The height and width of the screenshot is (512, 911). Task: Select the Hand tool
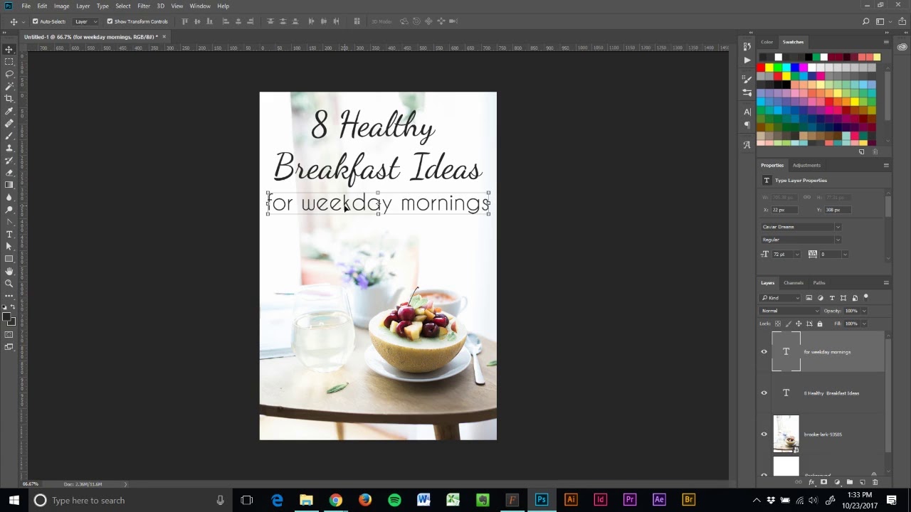(9, 271)
